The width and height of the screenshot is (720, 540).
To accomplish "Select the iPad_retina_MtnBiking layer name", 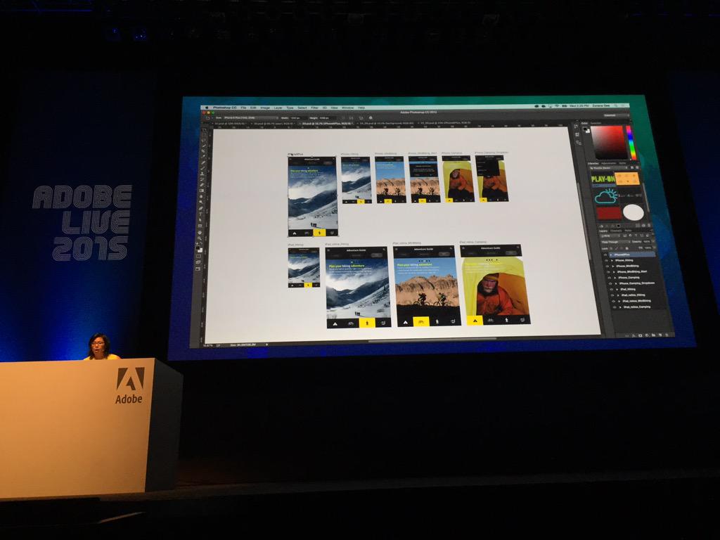I will [x=637, y=301].
